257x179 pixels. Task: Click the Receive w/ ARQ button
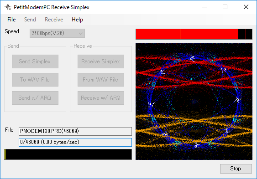coord(101,98)
